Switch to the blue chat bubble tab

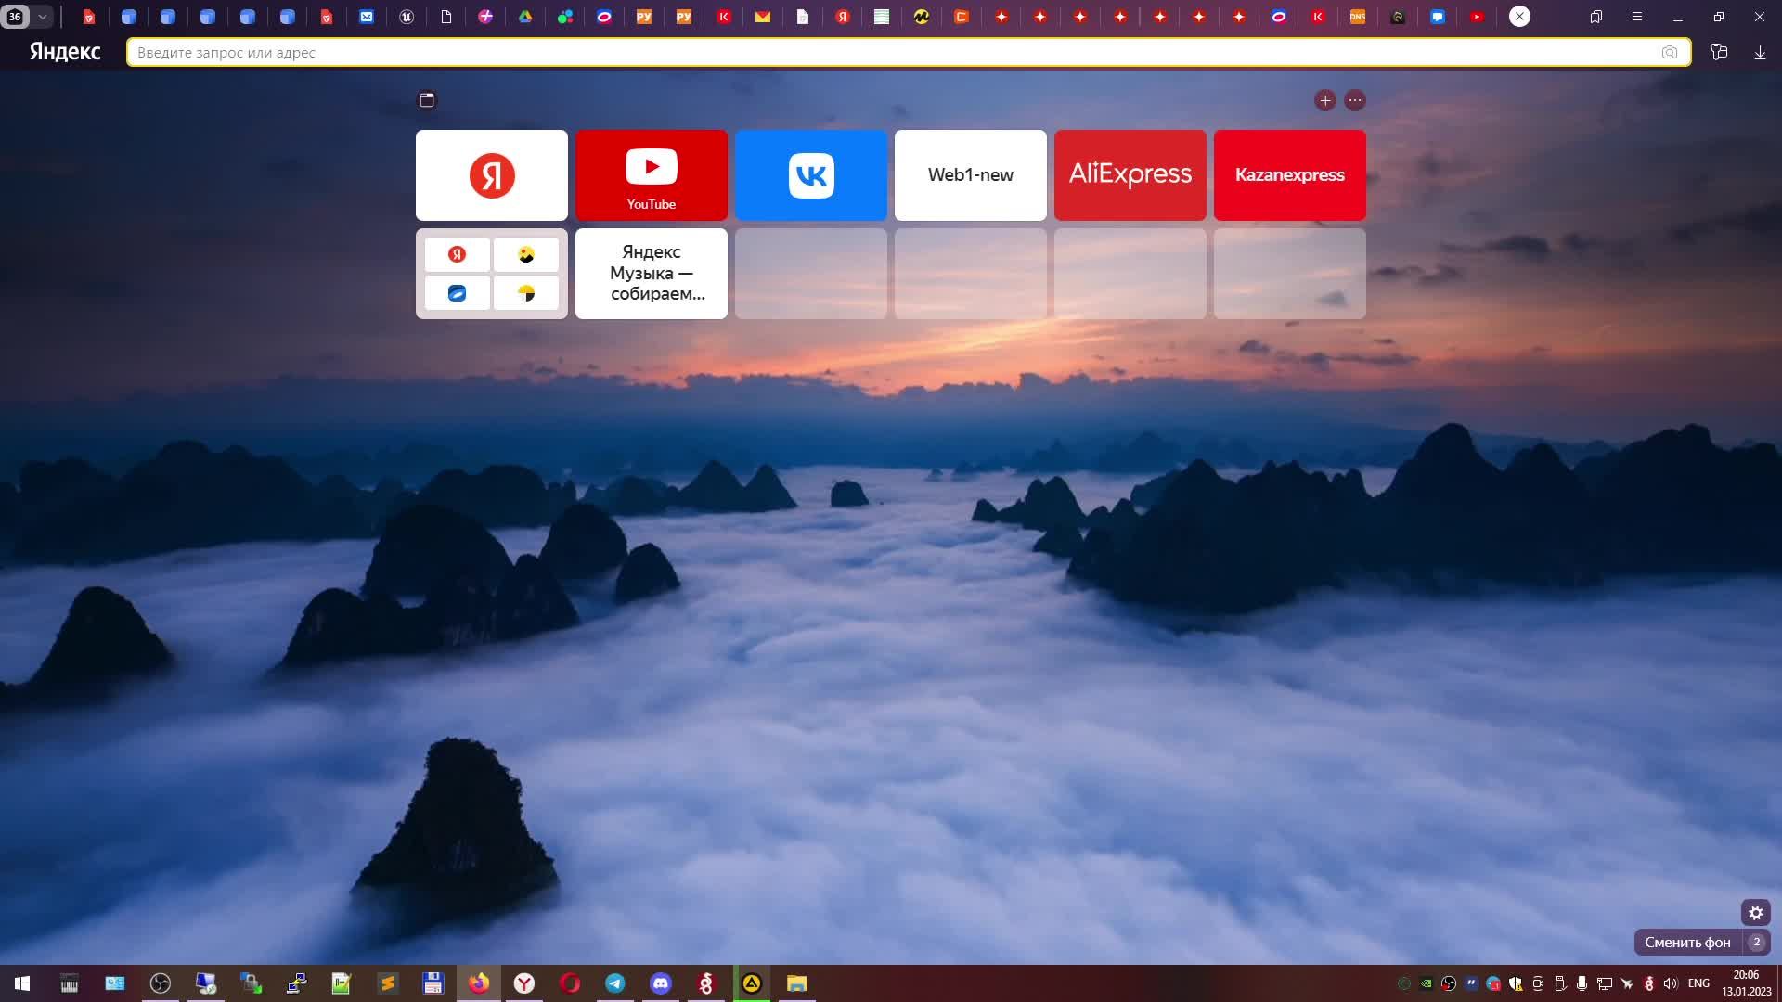(x=1438, y=17)
